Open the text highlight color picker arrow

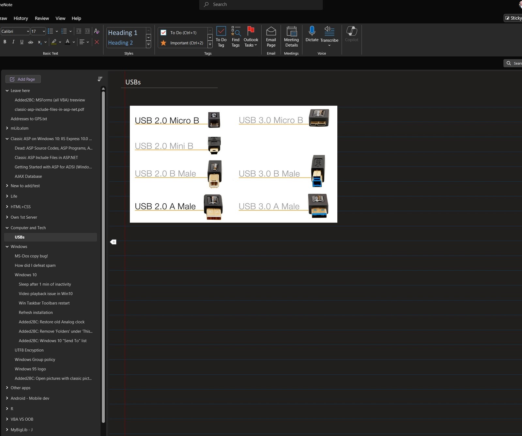coord(60,42)
